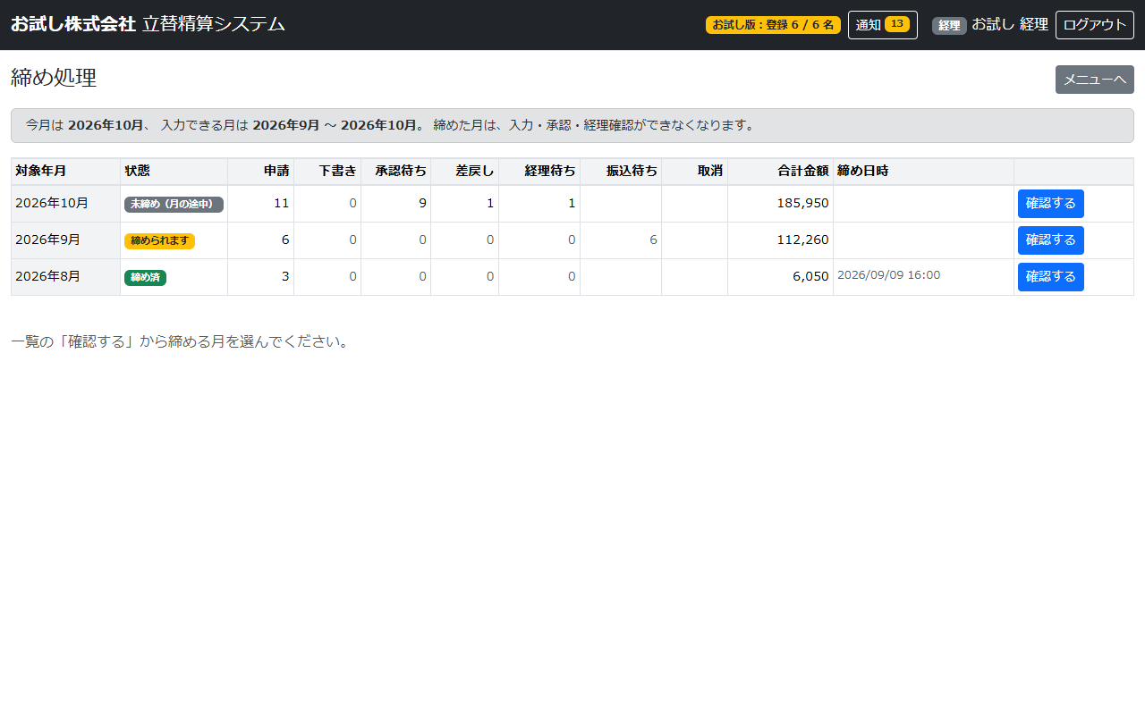The height and width of the screenshot is (715, 1145).
Task: Click the 2026年8月 row label
Action: click(48, 276)
